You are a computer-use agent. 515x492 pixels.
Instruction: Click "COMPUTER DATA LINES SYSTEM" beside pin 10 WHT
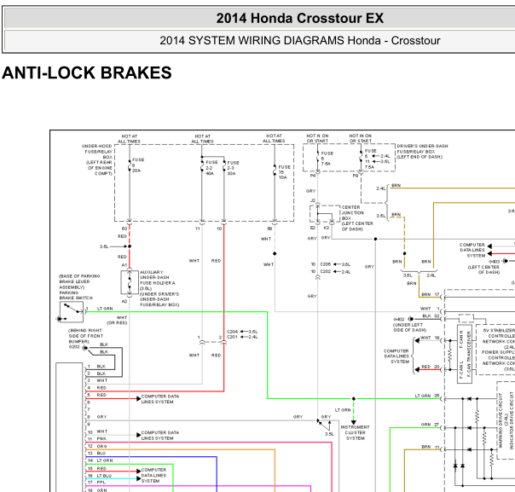(x=160, y=436)
